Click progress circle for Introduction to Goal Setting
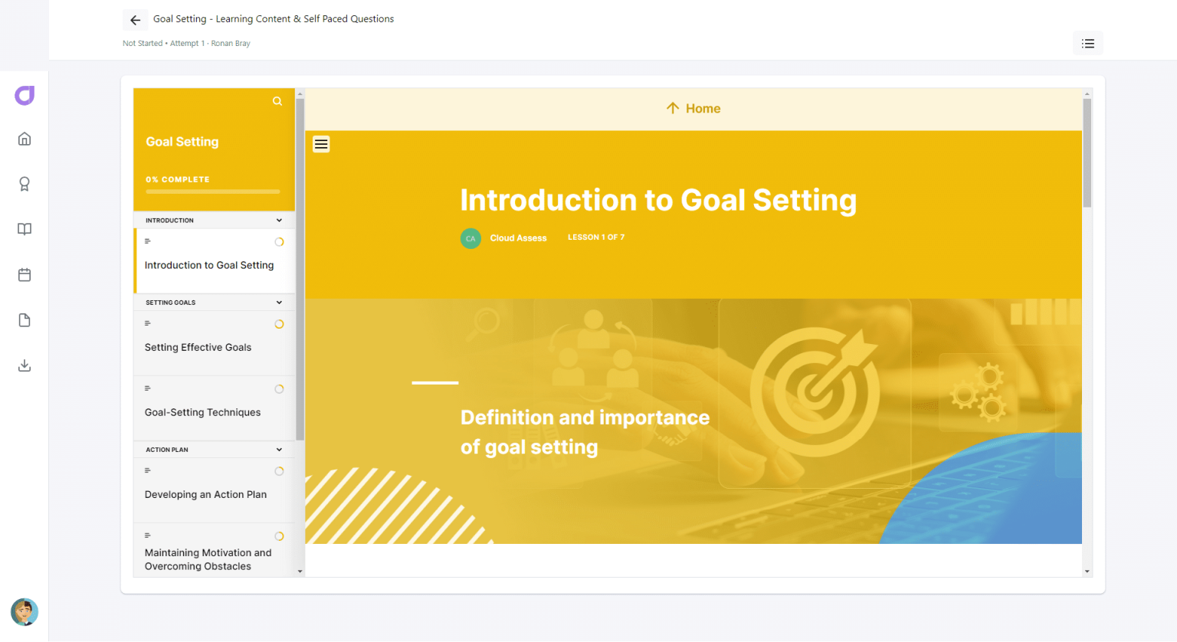Image resolution: width=1177 pixels, height=642 pixels. pyautogui.click(x=279, y=242)
